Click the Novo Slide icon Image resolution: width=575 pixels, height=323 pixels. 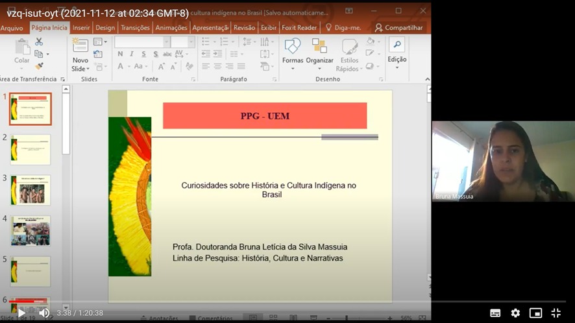(80, 45)
